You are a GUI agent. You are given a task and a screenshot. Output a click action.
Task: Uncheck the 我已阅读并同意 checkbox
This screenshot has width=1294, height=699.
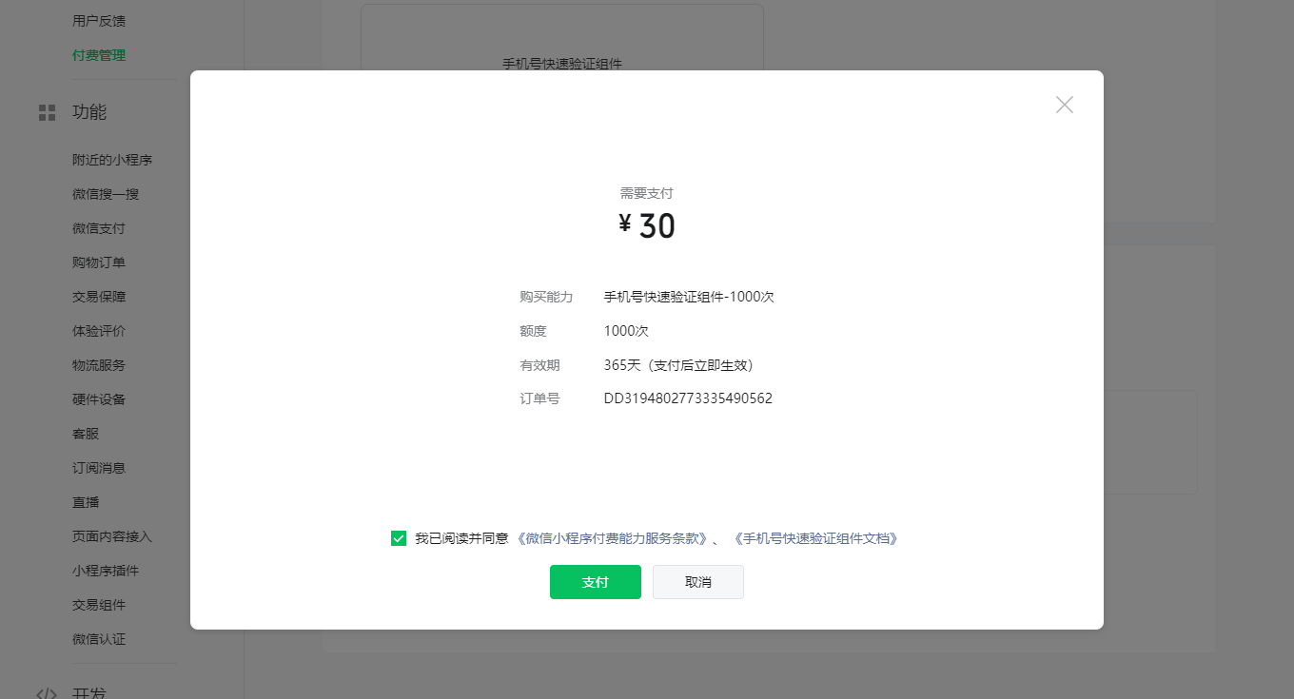coord(399,538)
